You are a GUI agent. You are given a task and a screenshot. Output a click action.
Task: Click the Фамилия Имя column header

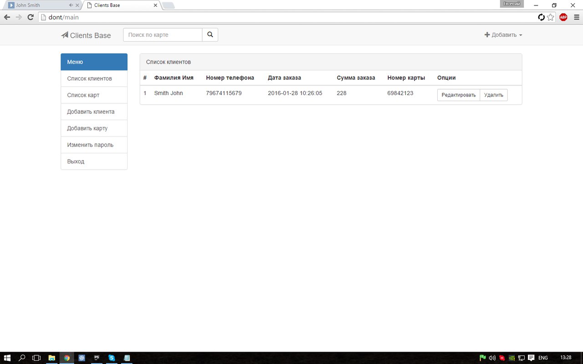(x=174, y=78)
